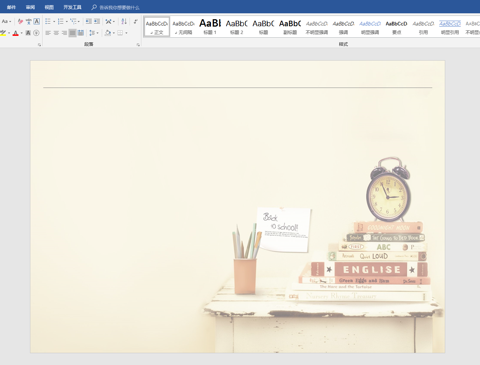Expand the font color dropdown arrow
Image resolution: width=480 pixels, height=365 pixels.
[x=21, y=33]
